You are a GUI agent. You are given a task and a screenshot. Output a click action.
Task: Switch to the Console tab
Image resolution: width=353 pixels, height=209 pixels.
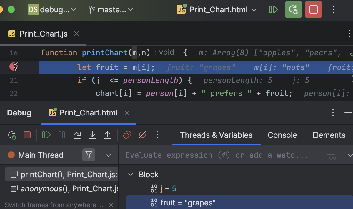[282, 135]
